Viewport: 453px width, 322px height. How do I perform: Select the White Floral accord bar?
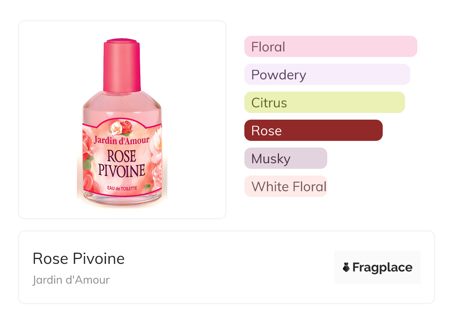tap(285, 186)
